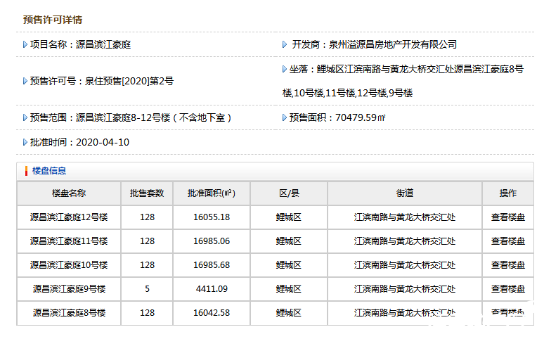
Task: Click the 批准面积(㎡) column header
Action: 211,193
